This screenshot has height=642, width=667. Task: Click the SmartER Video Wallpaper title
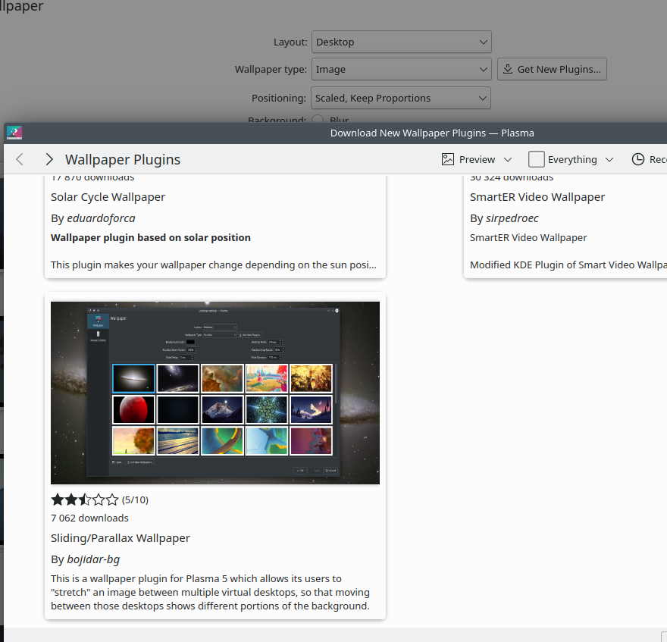[x=537, y=197]
